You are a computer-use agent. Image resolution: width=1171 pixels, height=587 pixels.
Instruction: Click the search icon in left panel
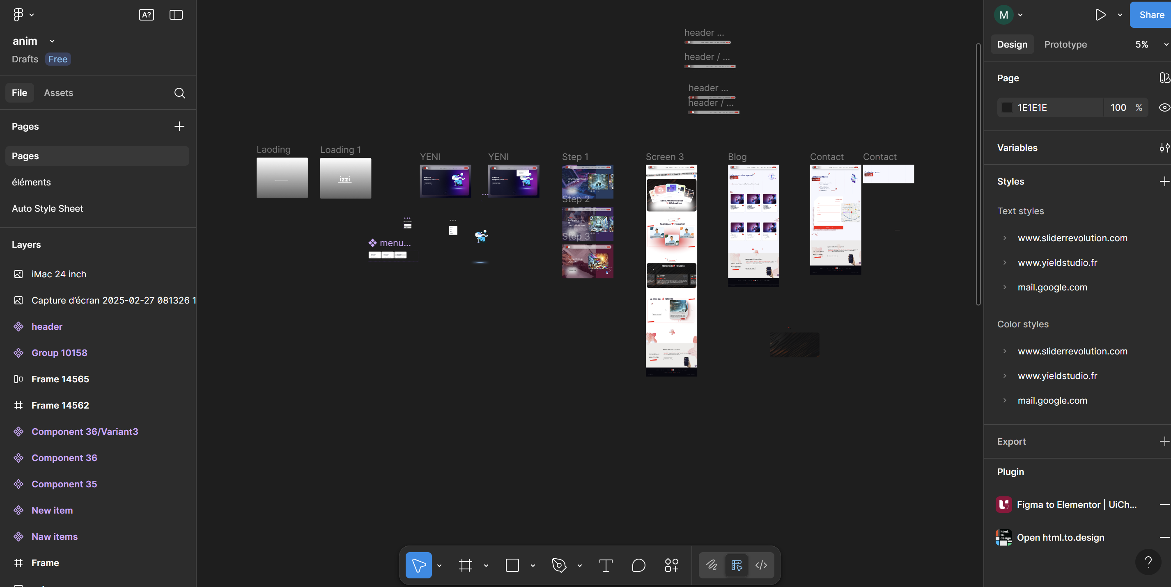pyautogui.click(x=179, y=93)
